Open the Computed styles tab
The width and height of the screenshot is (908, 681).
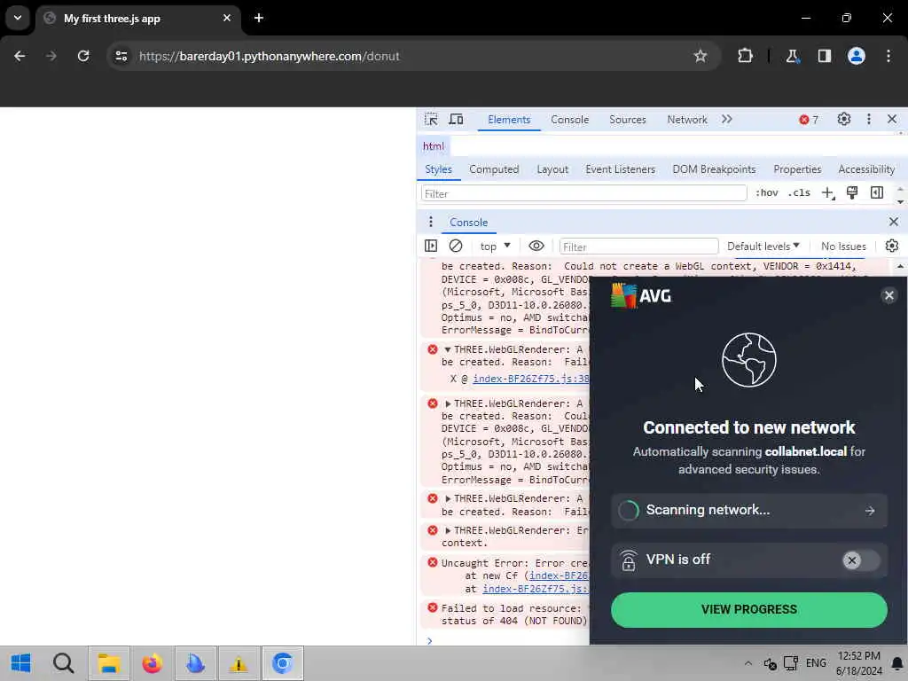(x=494, y=169)
